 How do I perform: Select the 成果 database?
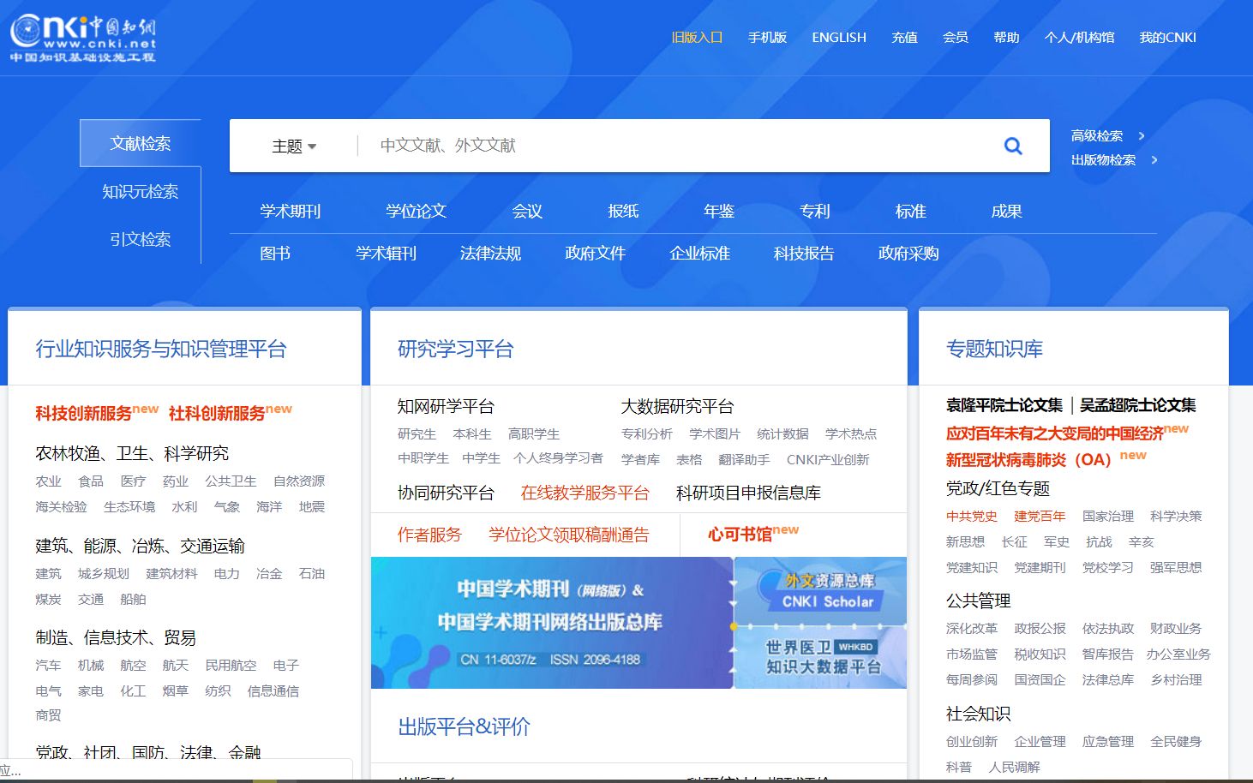1006,211
